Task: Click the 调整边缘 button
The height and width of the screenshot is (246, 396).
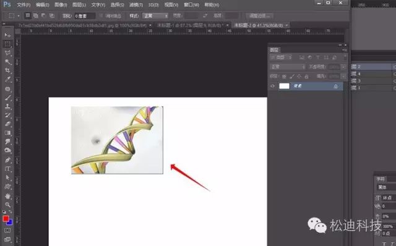Action: click(260, 16)
